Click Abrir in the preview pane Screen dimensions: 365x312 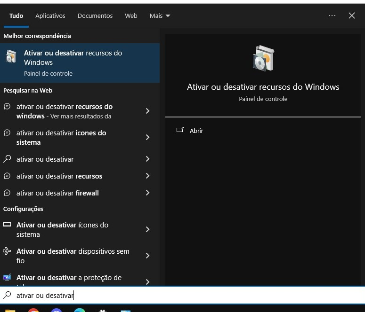pos(196,131)
